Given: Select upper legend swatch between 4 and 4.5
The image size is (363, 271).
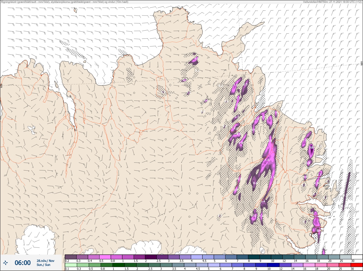Looking at the screenshot, I should click(x=197, y=257).
